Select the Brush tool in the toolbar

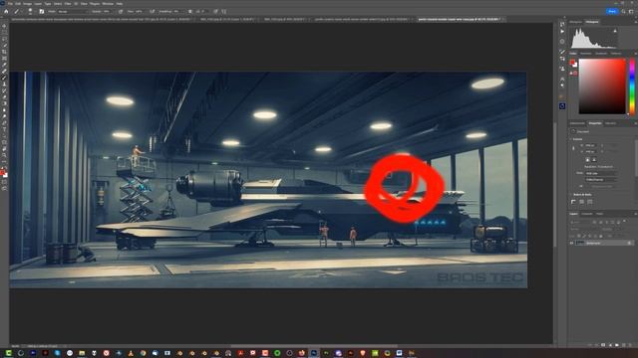[4, 78]
